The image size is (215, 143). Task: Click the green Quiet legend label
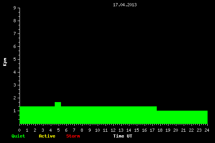click(x=18, y=136)
